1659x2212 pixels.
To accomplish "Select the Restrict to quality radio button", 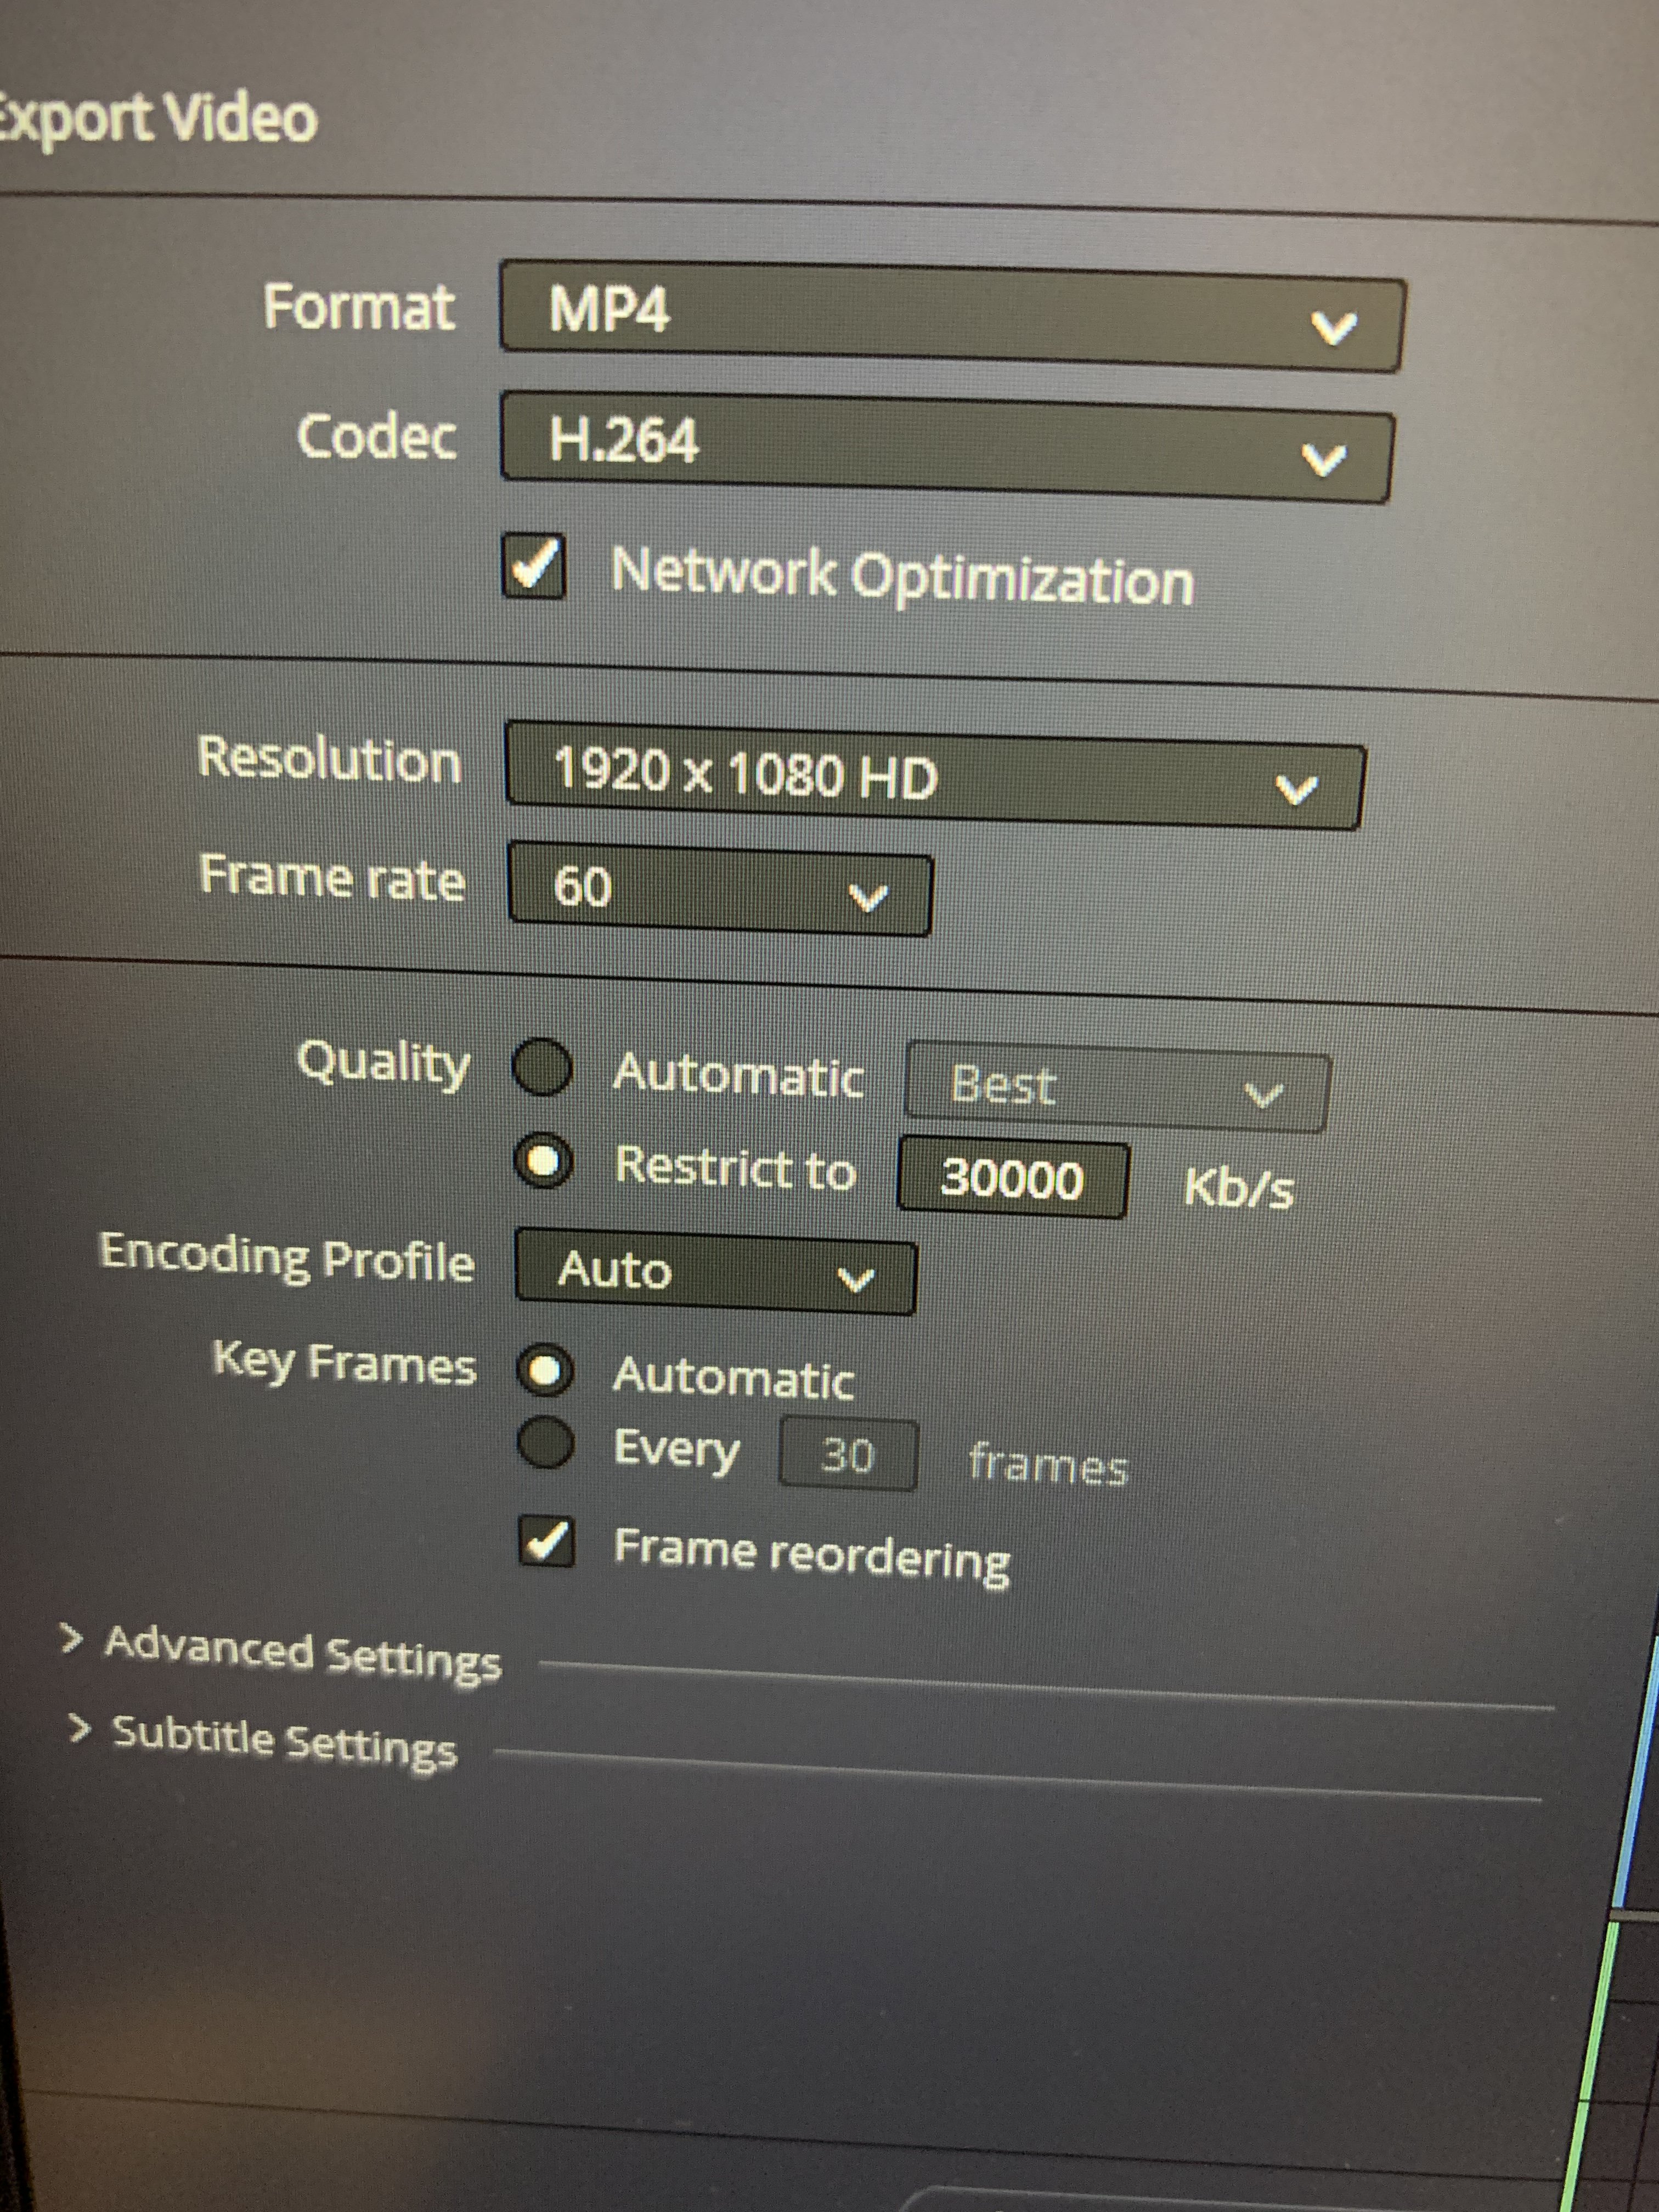I will pos(543,1162).
